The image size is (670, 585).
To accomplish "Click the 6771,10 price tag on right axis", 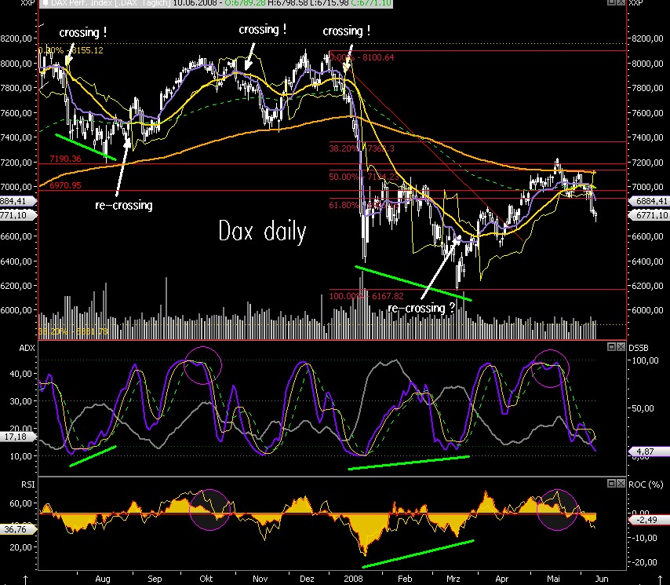I will tap(649, 215).
